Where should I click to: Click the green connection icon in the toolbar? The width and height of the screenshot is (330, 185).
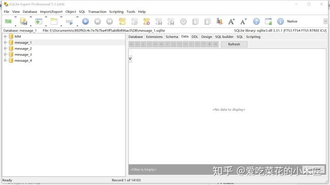[8, 21]
